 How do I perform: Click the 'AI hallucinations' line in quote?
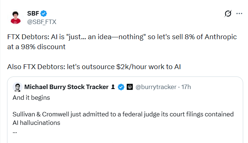click(x=36, y=123)
